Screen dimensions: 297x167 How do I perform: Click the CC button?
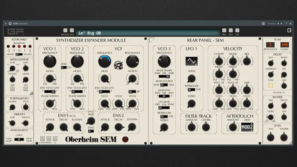coord(55,138)
